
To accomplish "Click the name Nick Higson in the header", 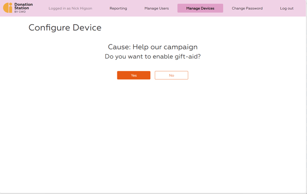I will (x=82, y=8).
